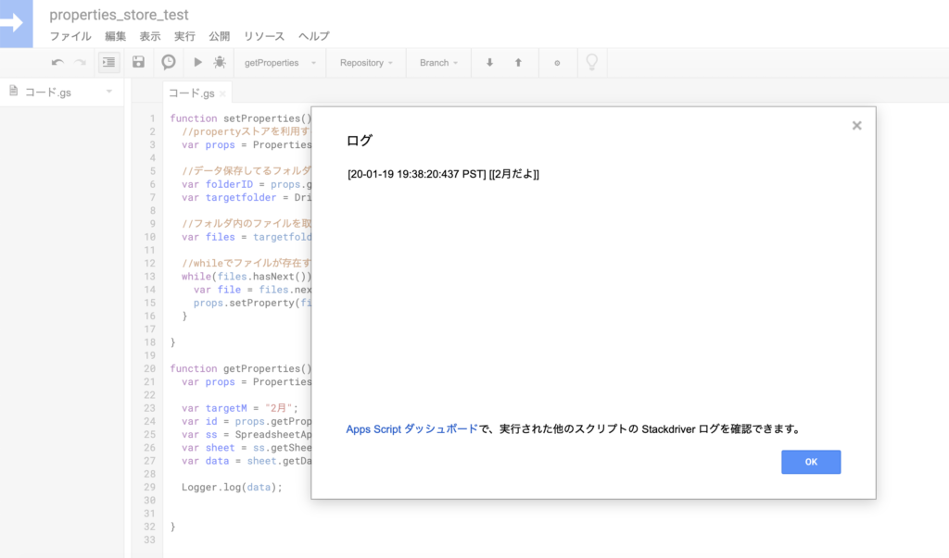This screenshot has height=558, width=949.
Task: Open current project triggers clock icon
Action: 169,62
